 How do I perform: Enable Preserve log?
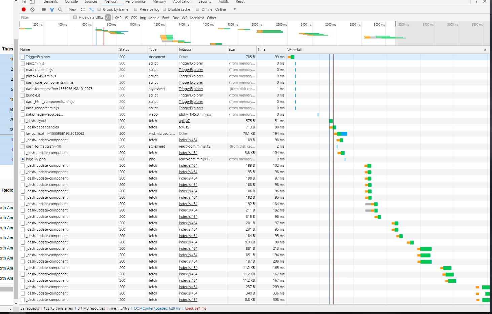[137, 9]
